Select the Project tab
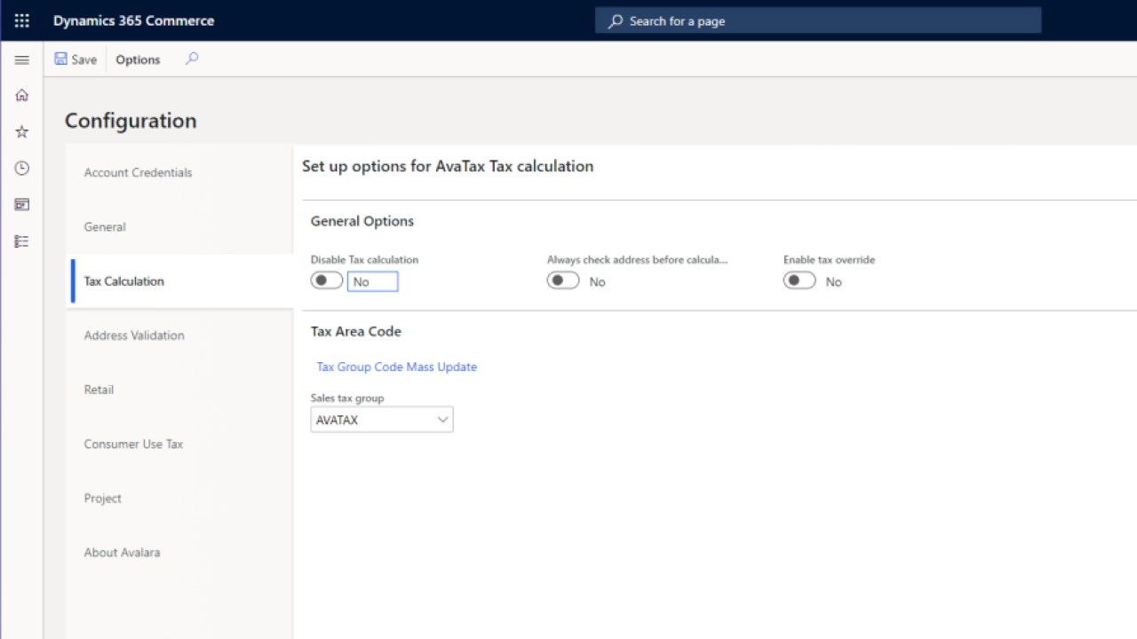Viewport: 1137px width, 639px height. 179,498
